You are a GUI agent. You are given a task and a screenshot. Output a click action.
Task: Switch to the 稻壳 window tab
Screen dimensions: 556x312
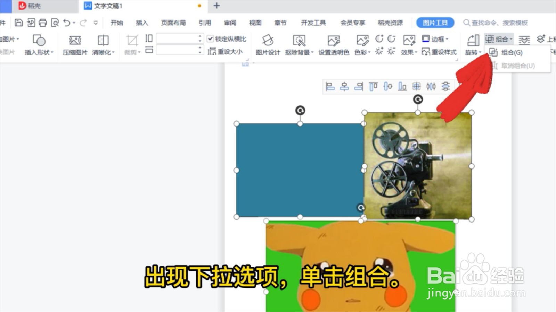tap(45, 6)
